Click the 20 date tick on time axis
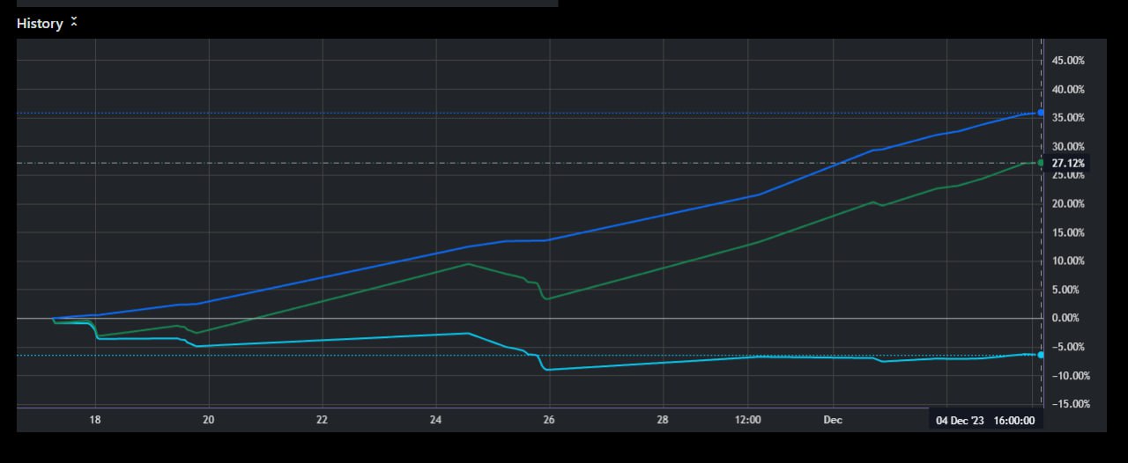Viewport: 1128px width, 463px height. [209, 421]
